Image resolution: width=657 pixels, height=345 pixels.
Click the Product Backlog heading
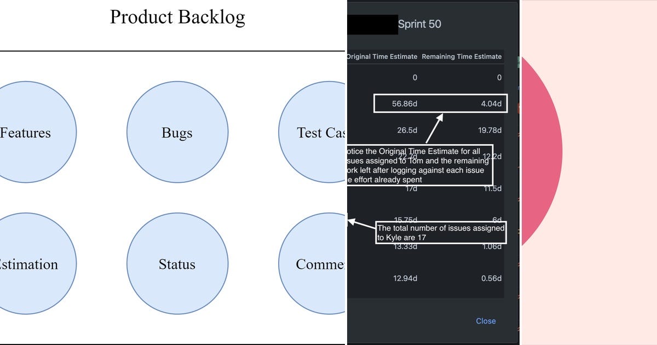pyautogui.click(x=177, y=17)
